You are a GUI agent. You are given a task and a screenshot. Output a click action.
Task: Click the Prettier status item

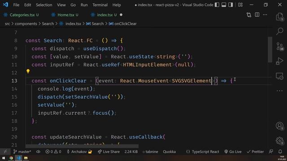[255, 152]
